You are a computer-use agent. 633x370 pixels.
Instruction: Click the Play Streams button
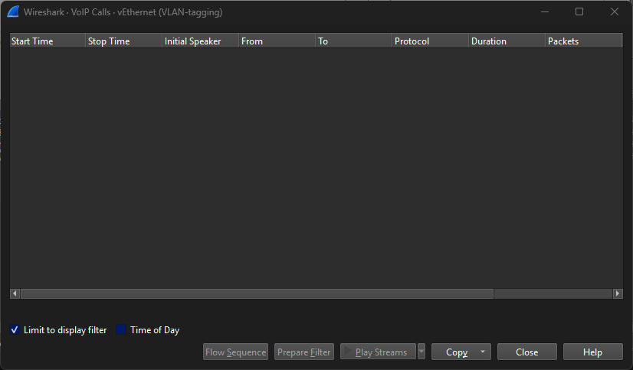tap(378, 352)
